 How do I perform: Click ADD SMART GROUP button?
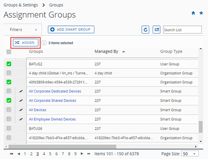(71, 30)
